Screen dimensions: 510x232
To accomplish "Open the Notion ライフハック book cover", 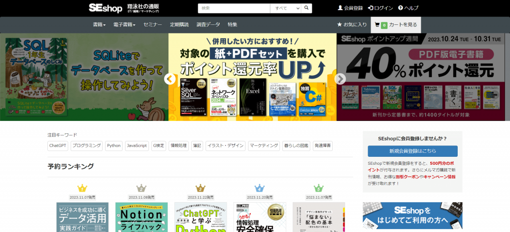I will pos(141,217).
